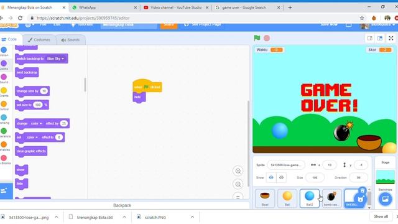Open the Chrome profile avatar

point(387,18)
